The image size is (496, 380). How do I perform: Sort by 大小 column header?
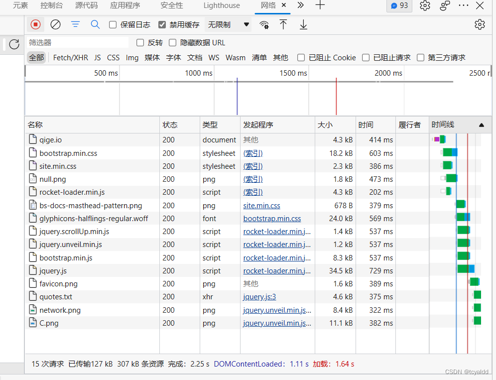coord(335,125)
